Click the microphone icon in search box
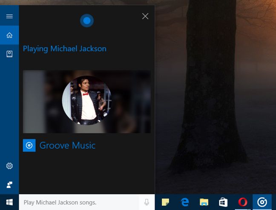This screenshot has height=210, width=276. [147, 202]
